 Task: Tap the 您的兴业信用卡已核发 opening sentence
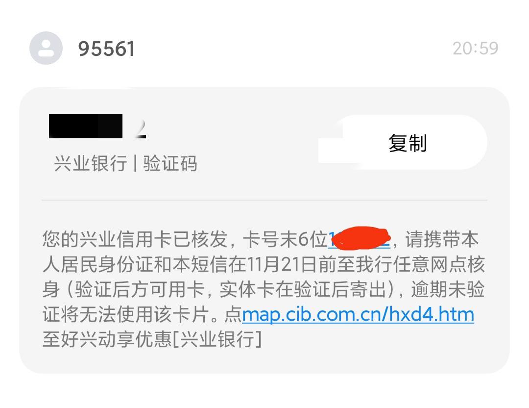pyautogui.click(x=135, y=239)
